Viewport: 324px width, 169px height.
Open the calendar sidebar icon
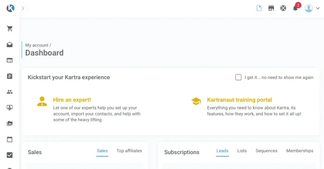tap(10, 139)
